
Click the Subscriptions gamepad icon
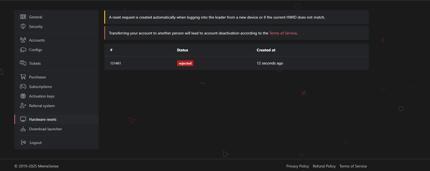(23, 87)
